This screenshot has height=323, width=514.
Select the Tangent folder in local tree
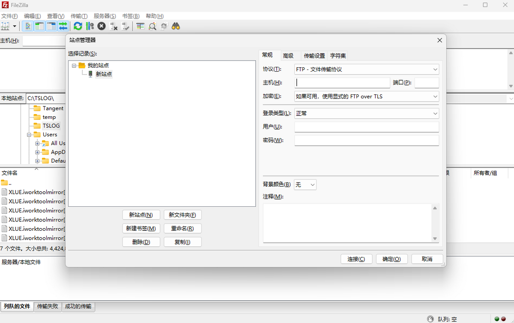tap(53, 108)
